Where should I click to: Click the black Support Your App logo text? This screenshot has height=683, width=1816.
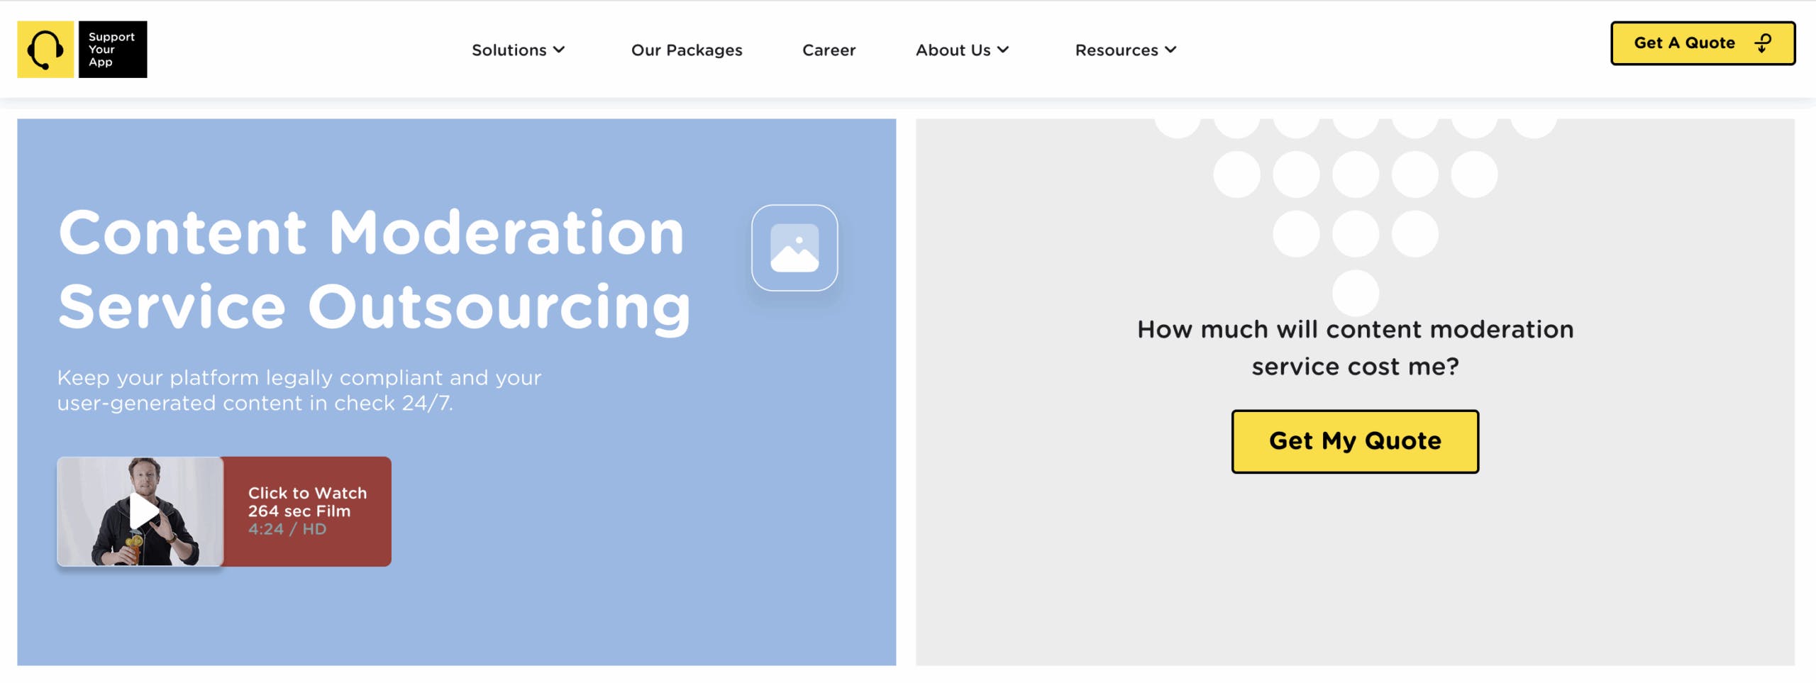coord(112,50)
